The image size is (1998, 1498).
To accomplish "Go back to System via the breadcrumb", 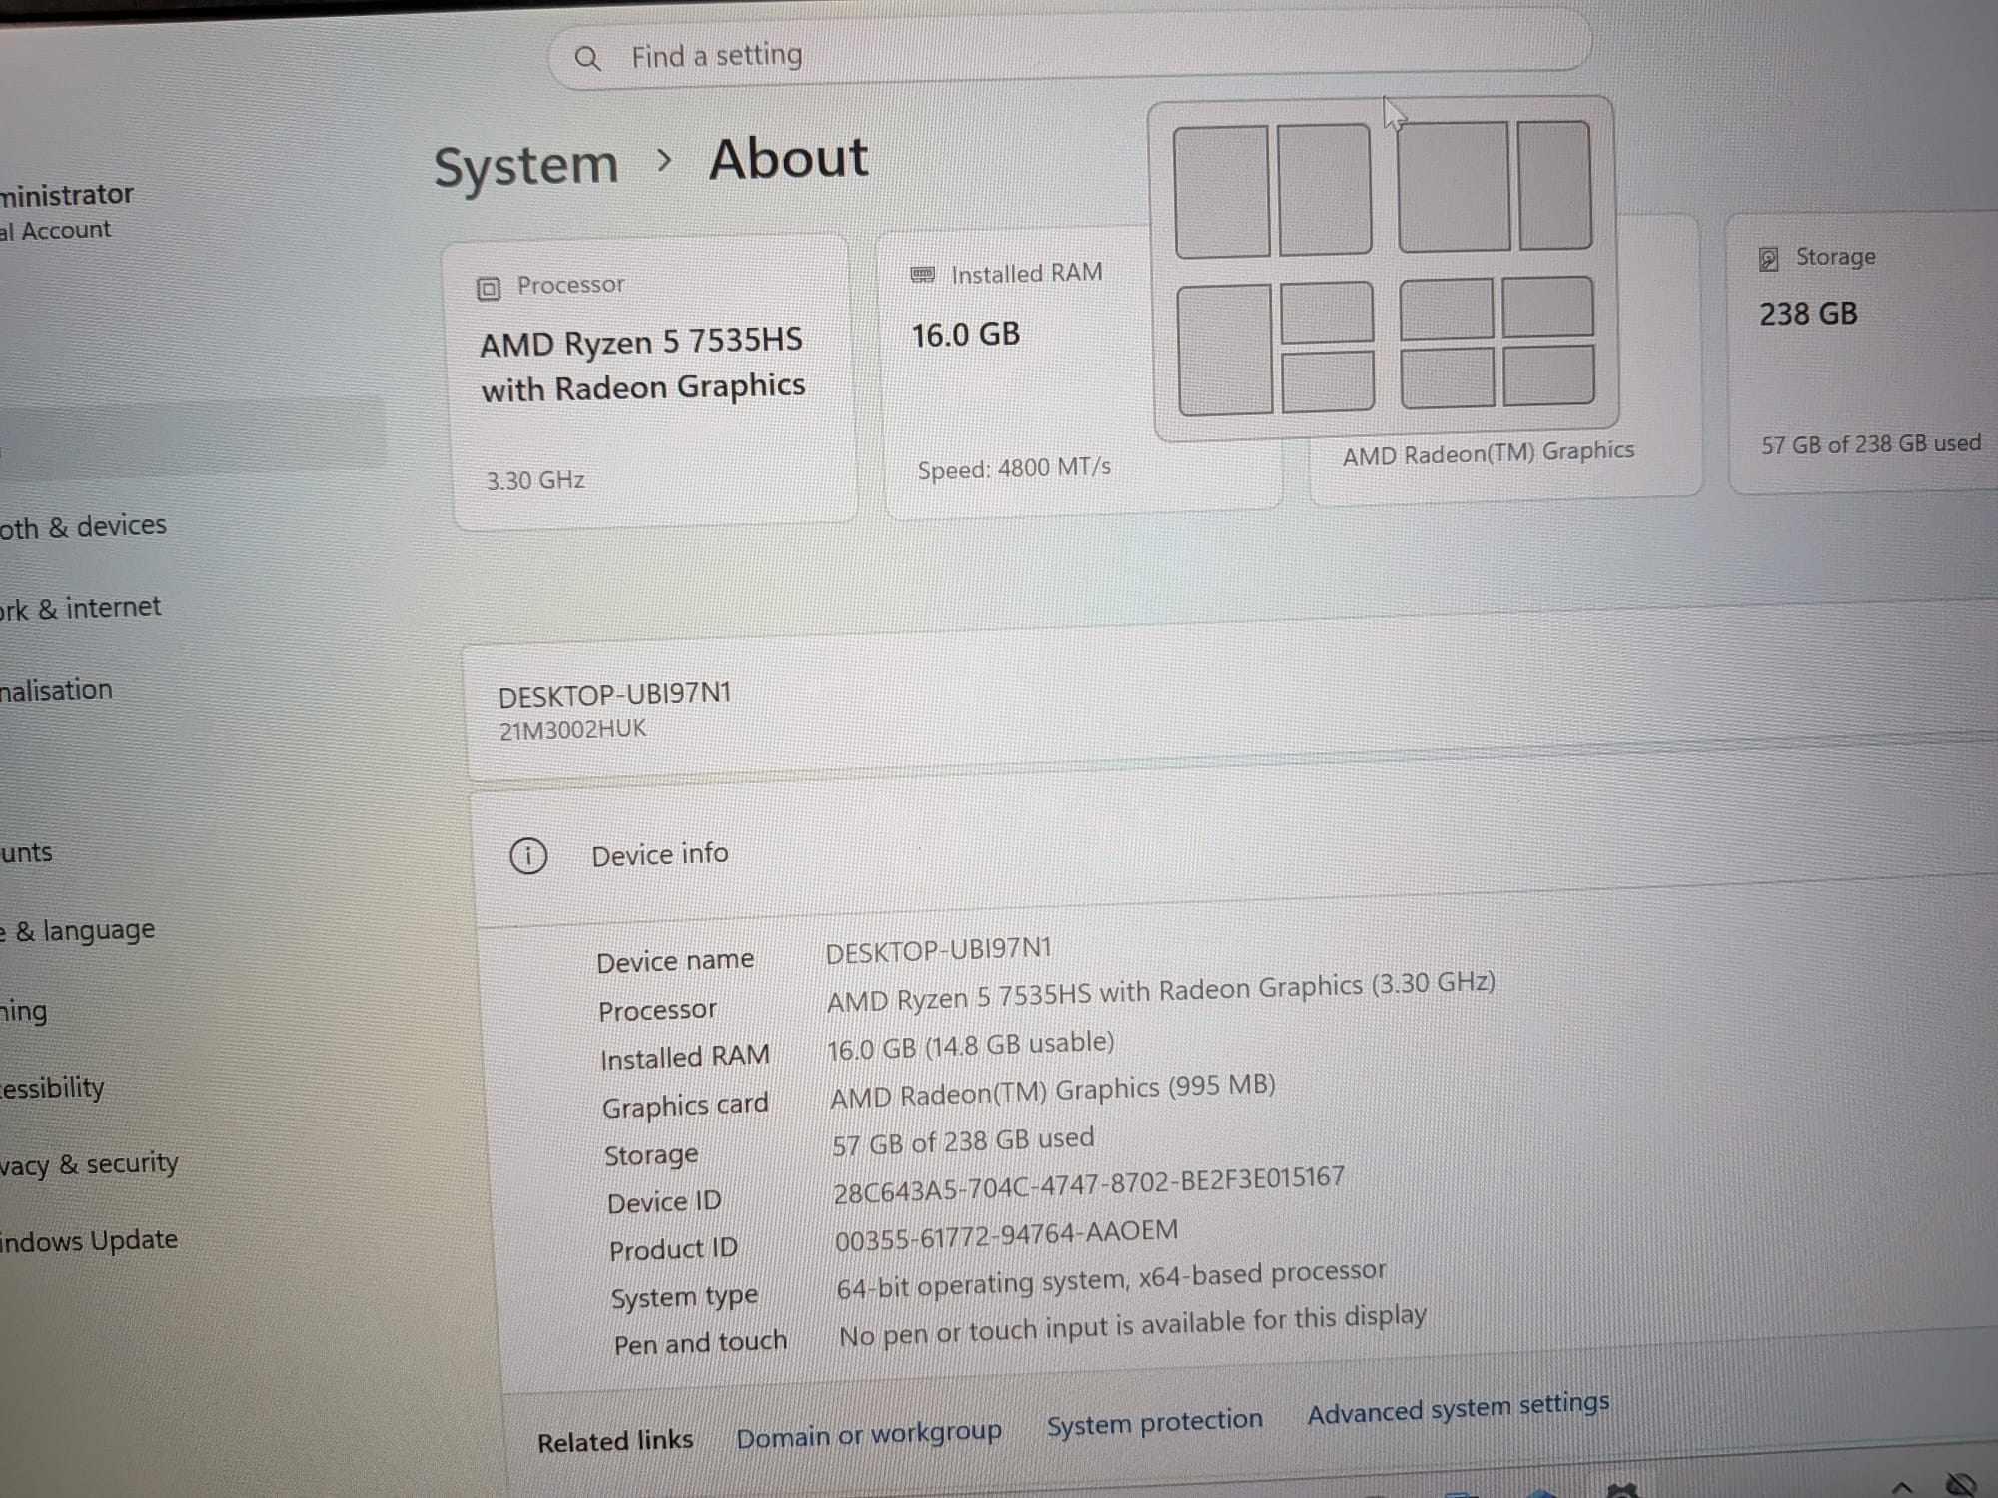I will tap(526, 165).
